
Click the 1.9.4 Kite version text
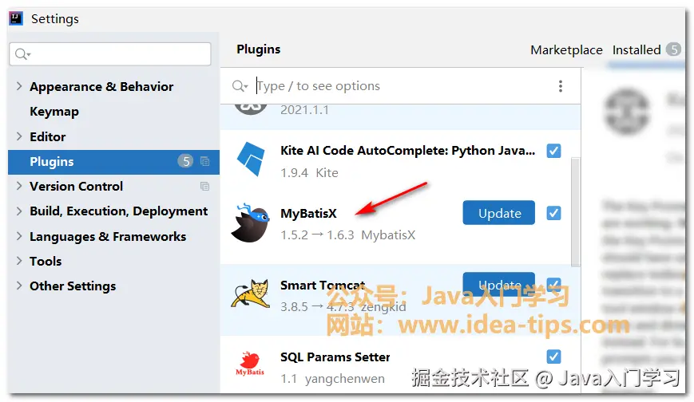pyautogui.click(x=309, y=172)
